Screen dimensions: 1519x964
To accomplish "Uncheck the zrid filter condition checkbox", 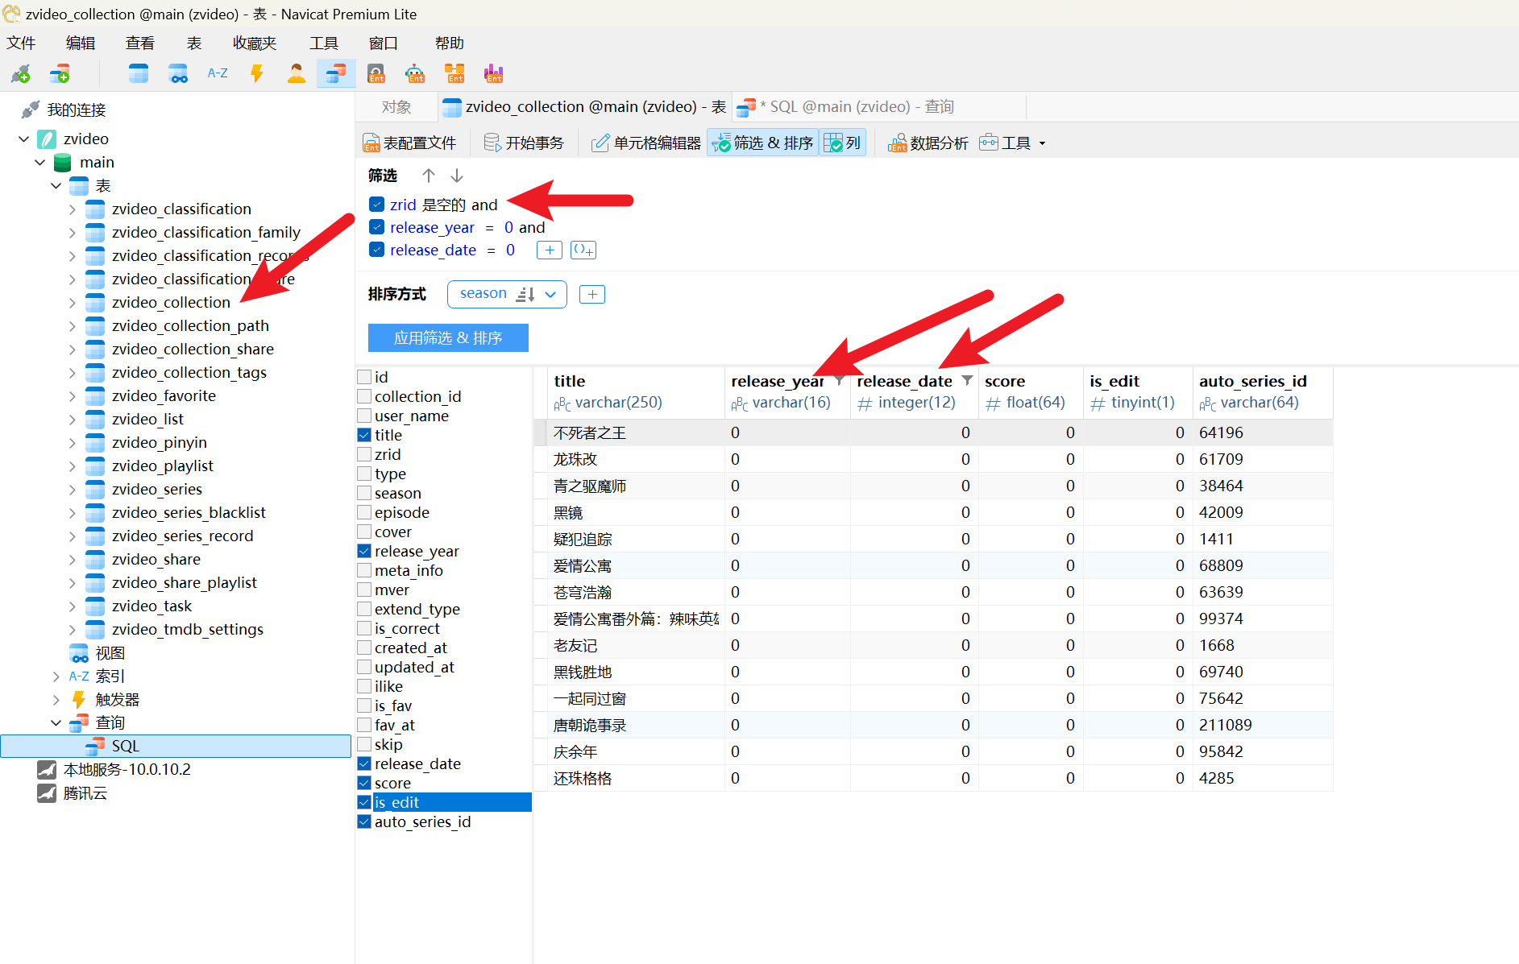I will (x=376, y=205).
